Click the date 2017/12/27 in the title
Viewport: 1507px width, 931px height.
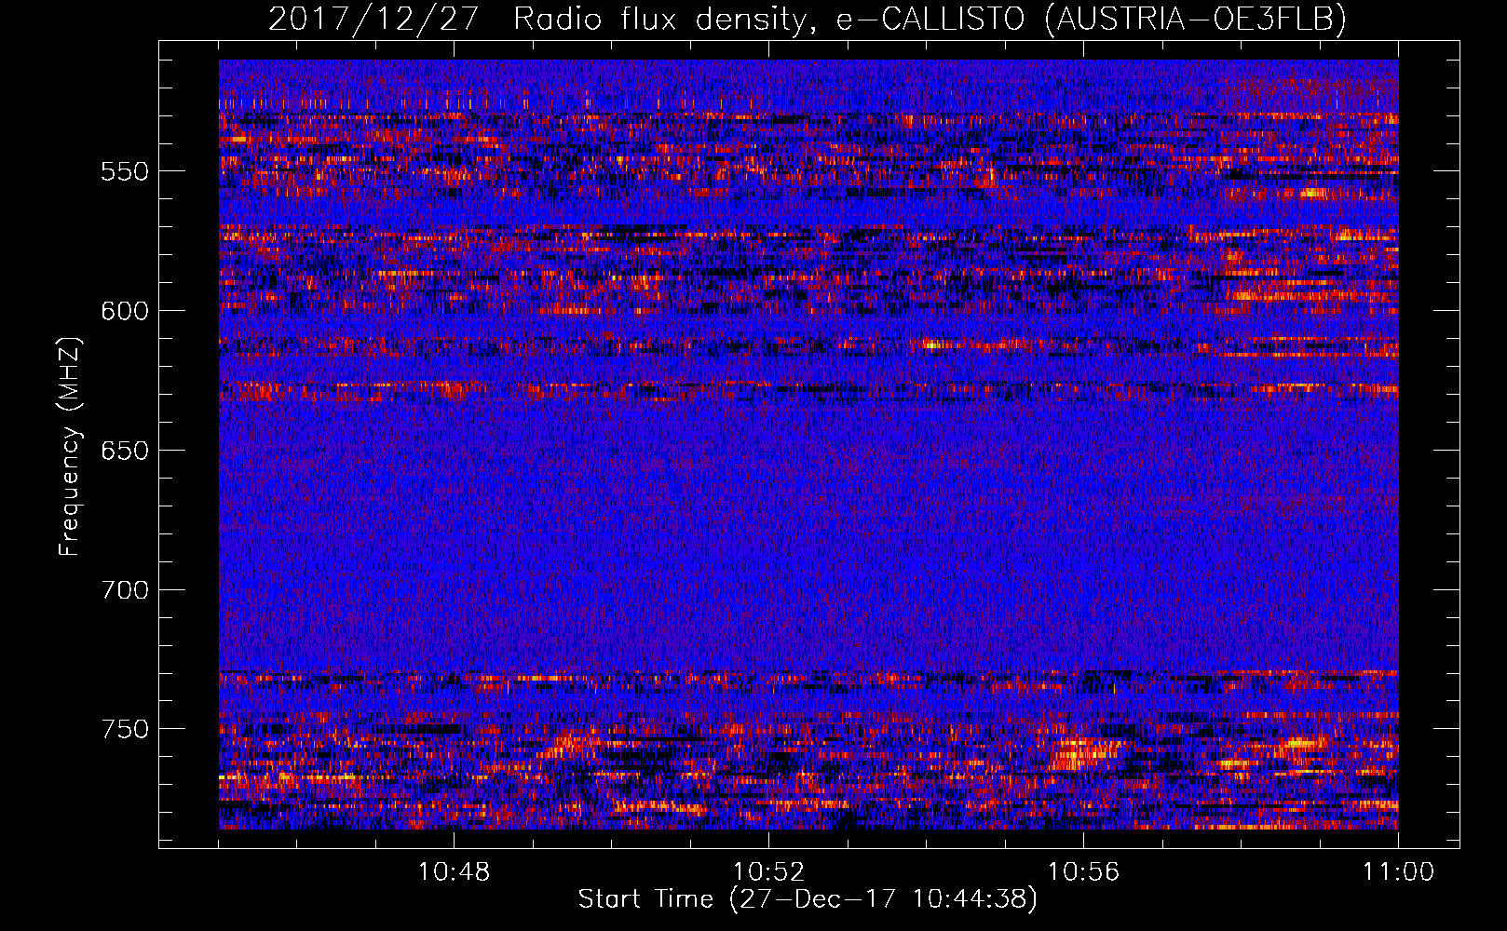coord(373,18)
